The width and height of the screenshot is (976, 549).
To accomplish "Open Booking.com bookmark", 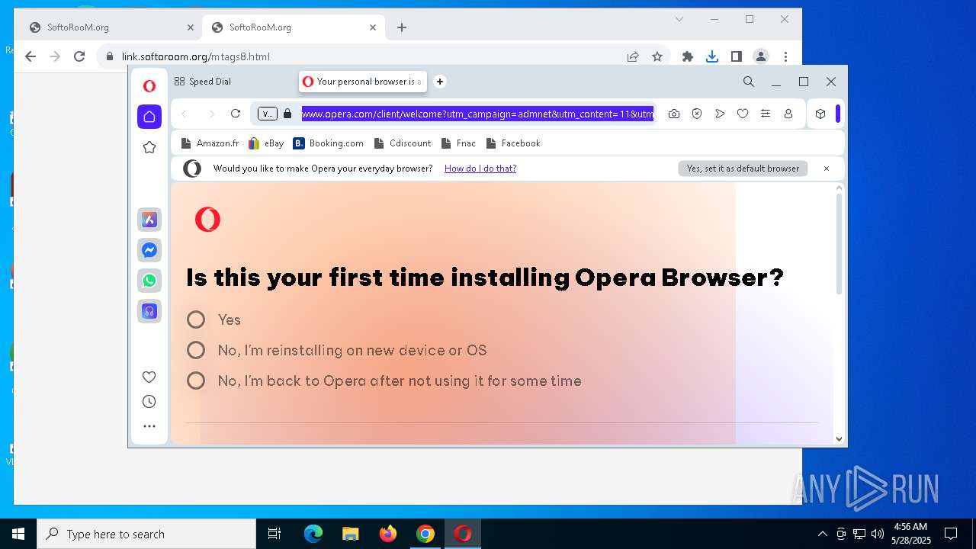I will pyautogui.click(x=329, y=143).
